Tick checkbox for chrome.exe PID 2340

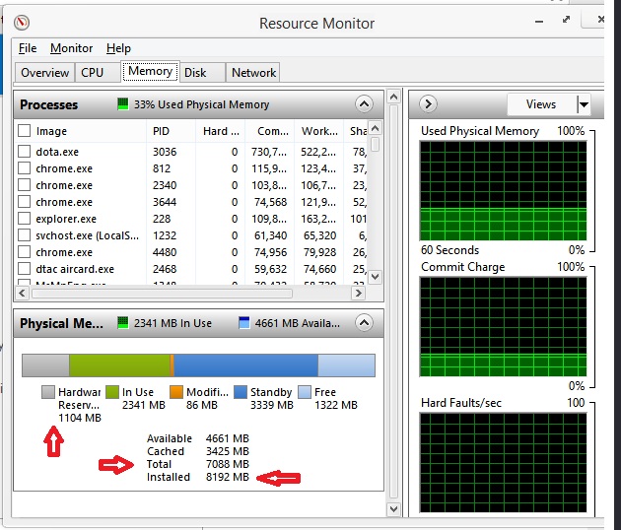[x=25, y=185]
